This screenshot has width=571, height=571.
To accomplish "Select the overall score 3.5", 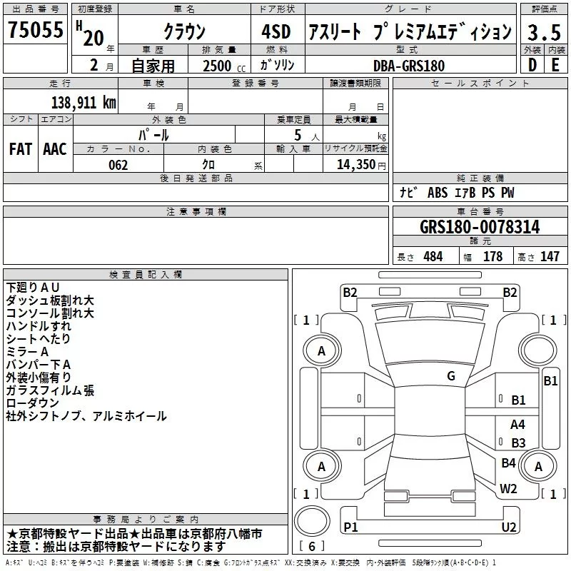I will [544, 32].
